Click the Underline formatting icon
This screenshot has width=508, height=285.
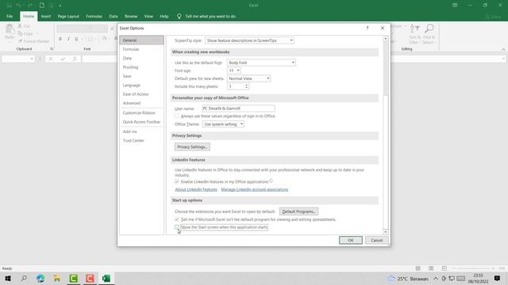click(76, 39)
